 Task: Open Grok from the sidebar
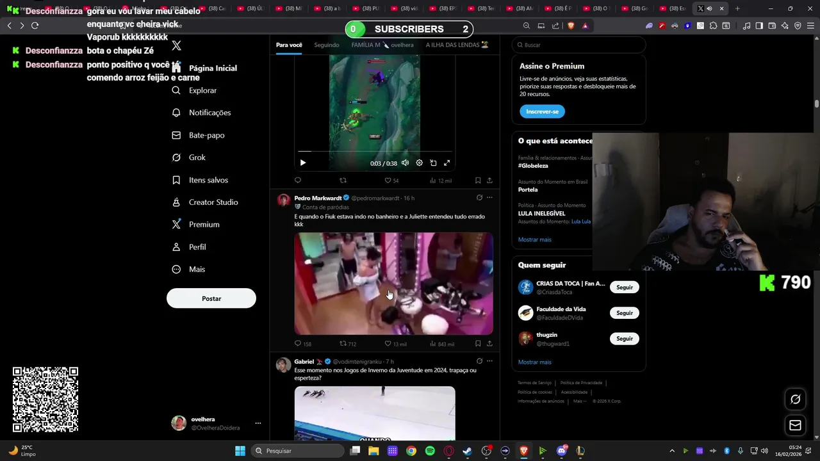(188, 158)
